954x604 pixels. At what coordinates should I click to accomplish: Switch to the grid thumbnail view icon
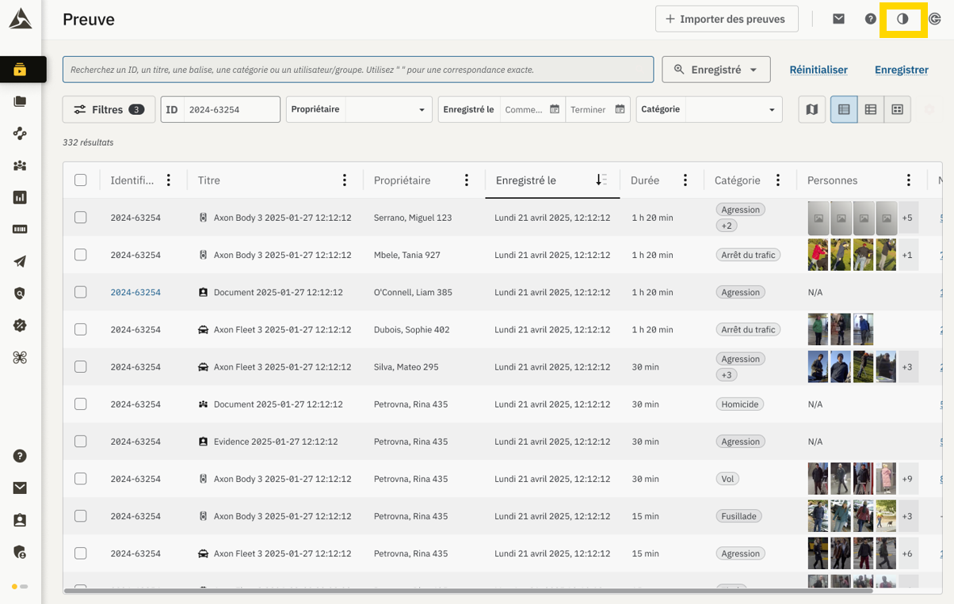point(897,109)
